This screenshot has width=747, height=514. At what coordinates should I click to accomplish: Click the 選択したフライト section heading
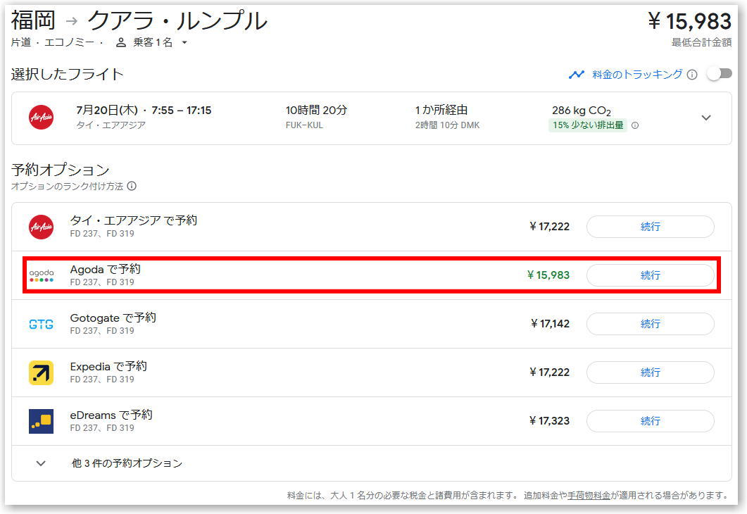pyautogui.click(x=67, y=75)
